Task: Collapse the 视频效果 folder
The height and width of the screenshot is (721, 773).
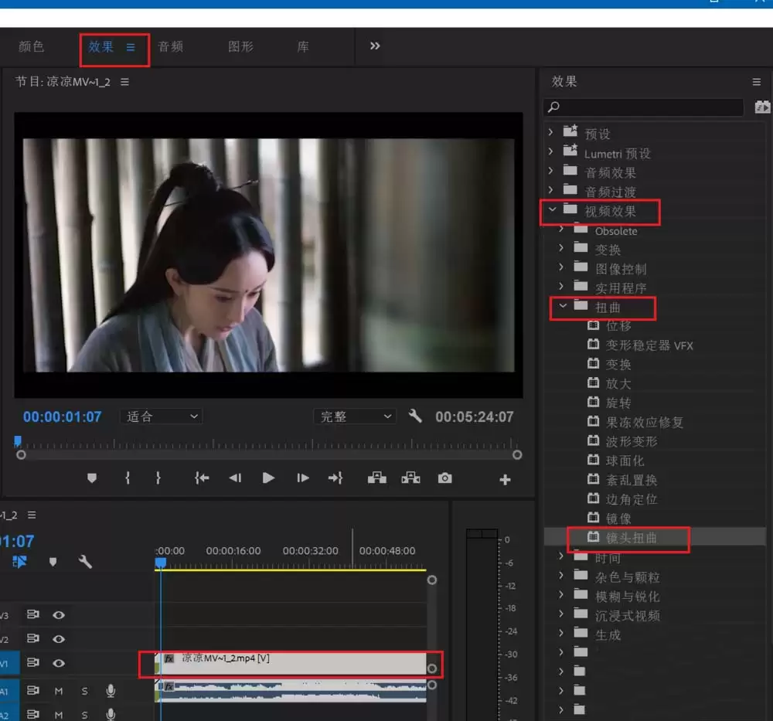Action: click(x=552, y=209)
